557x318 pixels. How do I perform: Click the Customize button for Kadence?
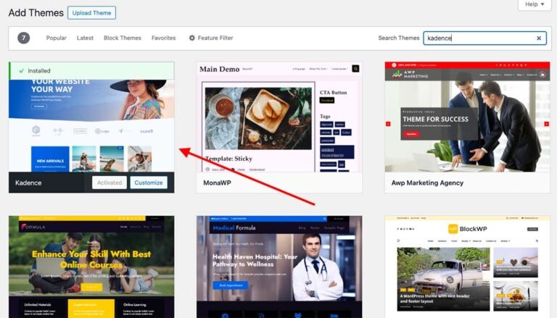pos(149,183)
